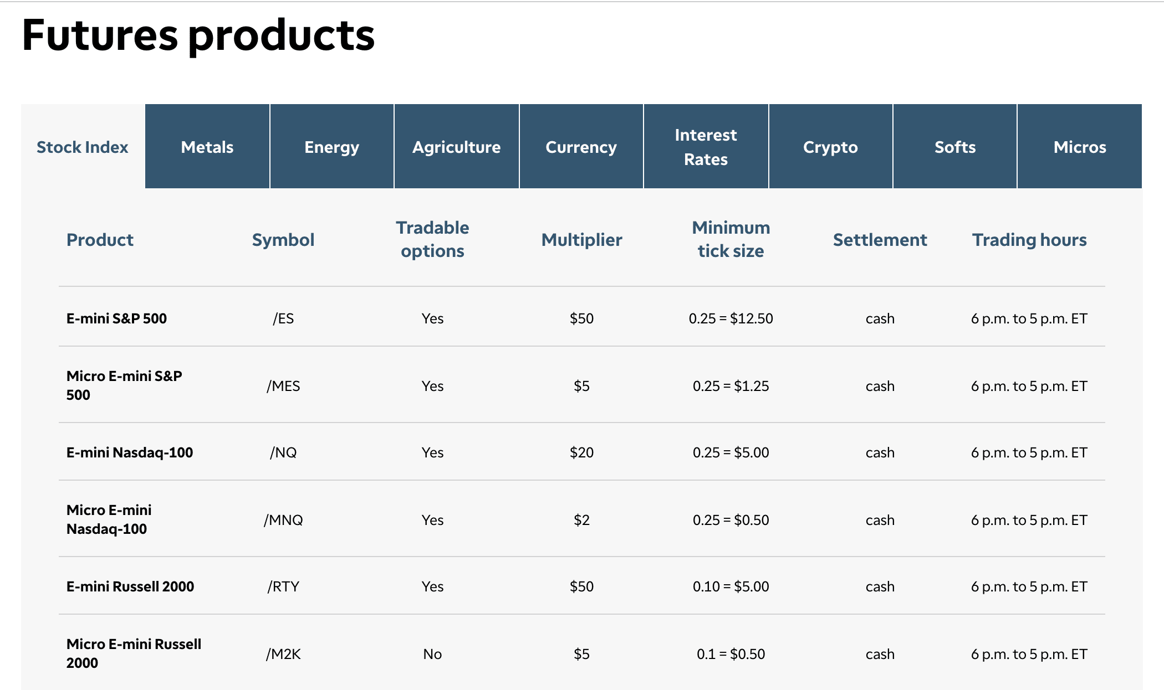Click trading hours in the /MNQ row
This screenshot has height=690, width=1164.
point(1029,520)
